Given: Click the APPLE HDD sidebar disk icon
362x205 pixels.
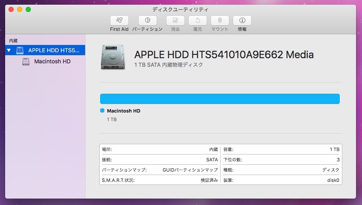Looking at the screenshot, I should [20, 51].
